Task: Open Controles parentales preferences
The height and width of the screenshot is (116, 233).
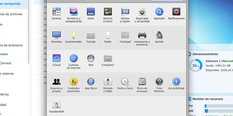Action: (x=74, y=85)
